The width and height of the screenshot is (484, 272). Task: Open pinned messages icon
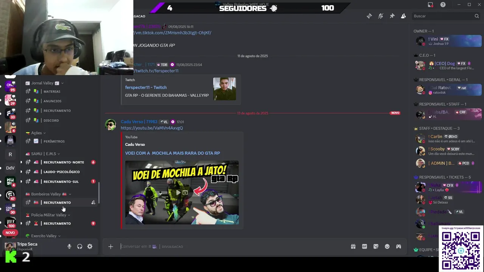(392, 16)
